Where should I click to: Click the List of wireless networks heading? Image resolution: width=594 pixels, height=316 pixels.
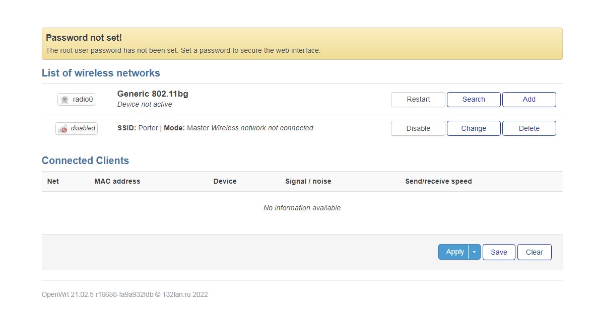[x=101, y=73]
